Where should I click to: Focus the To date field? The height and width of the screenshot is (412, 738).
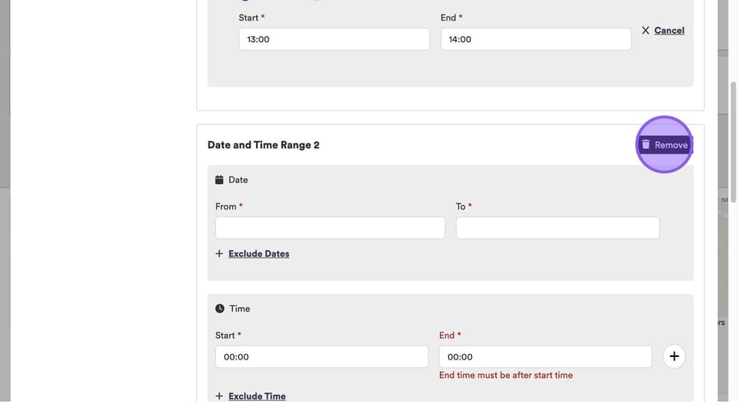click(557, 228)
